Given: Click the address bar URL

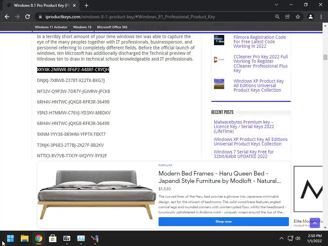Looking at the screenshot, I should pos(130,17).
